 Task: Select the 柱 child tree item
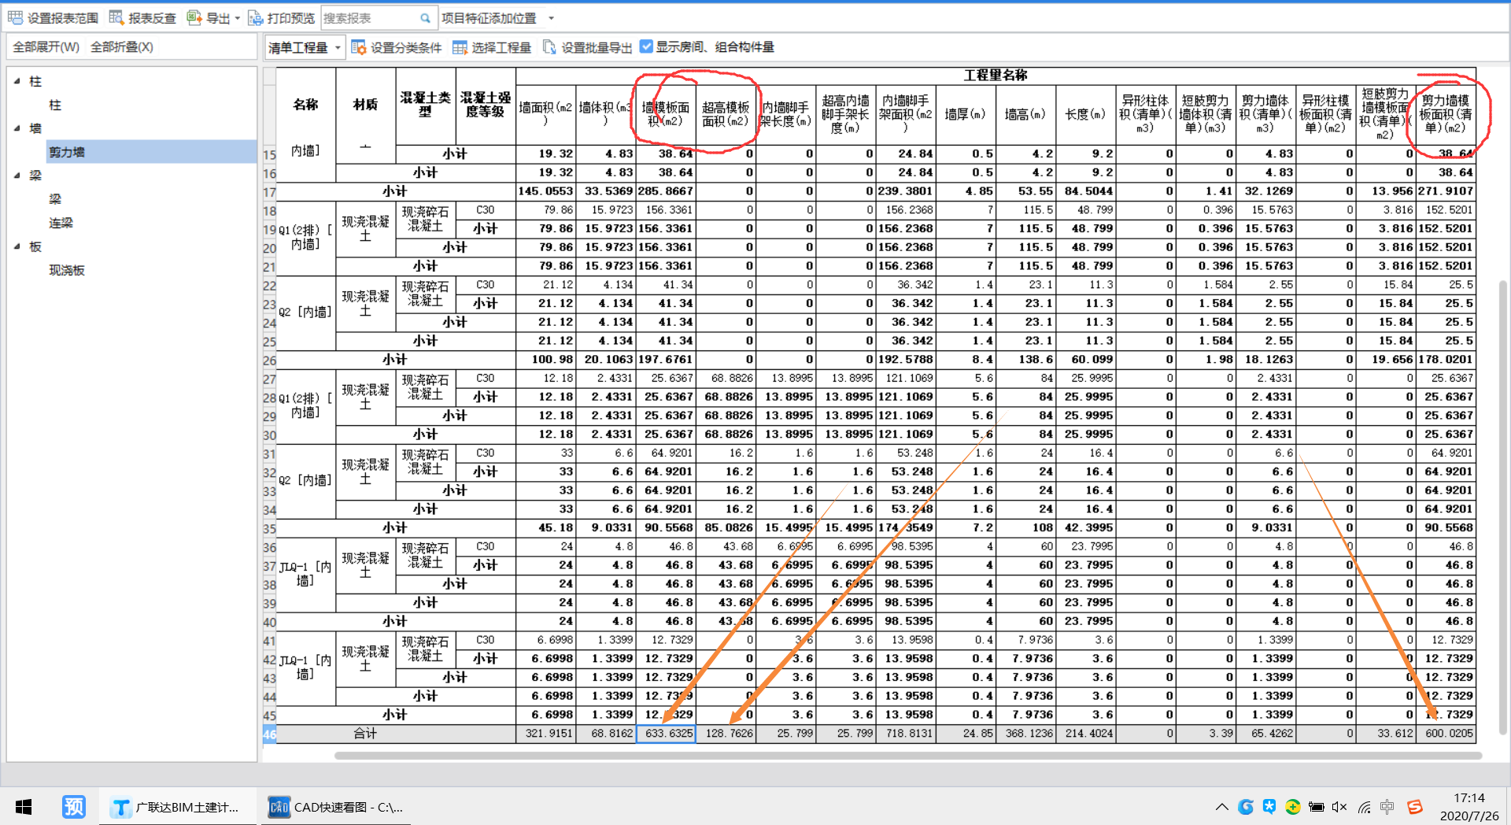[x=55, y=105]
